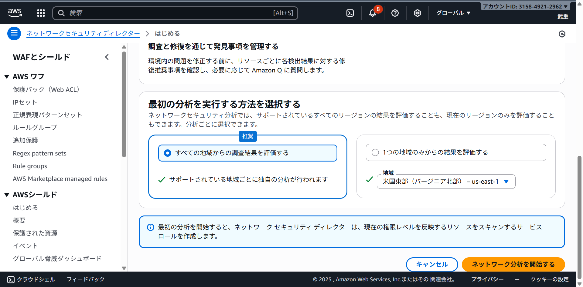Viewport: 583px width, 287px height.
Task: Open グローバル脅威ダッシュボード in the sidebar
Action: pos(57,259)
